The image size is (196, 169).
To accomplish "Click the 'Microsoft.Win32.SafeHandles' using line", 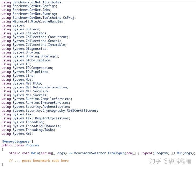I will pyautogui.click(x=33, y=21).
